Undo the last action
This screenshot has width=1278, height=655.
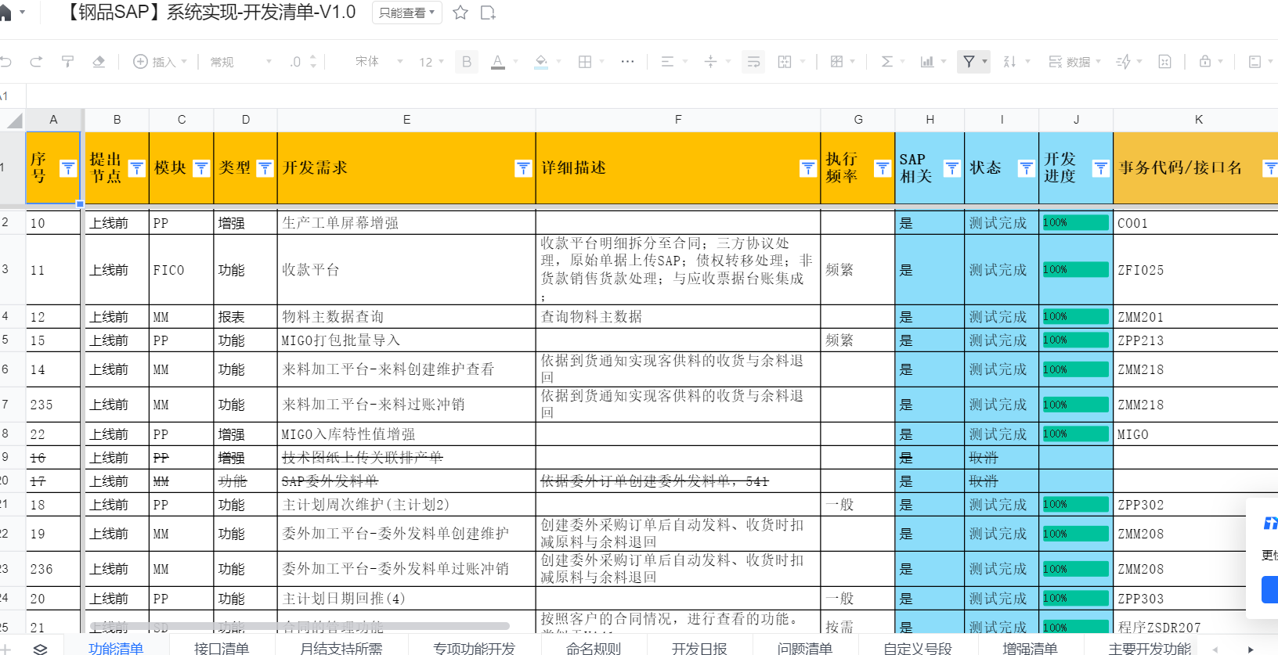pos(6,62)
